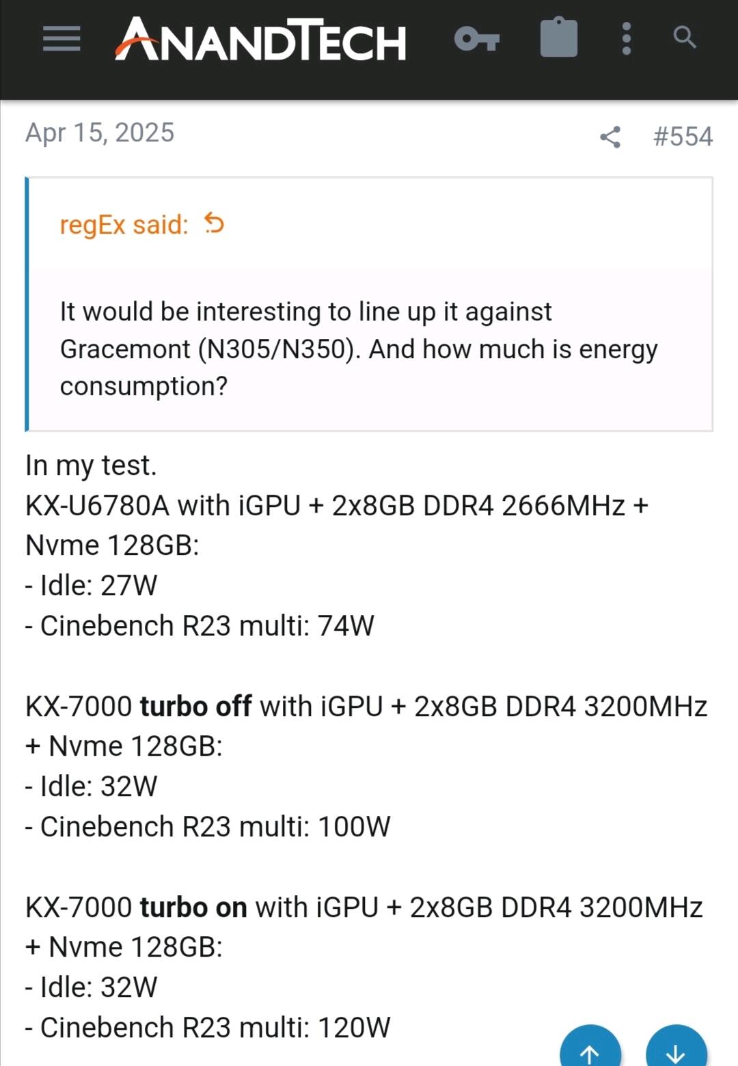
Task: Expand the quoted Gracemont message text
Action: click(359, 348)
